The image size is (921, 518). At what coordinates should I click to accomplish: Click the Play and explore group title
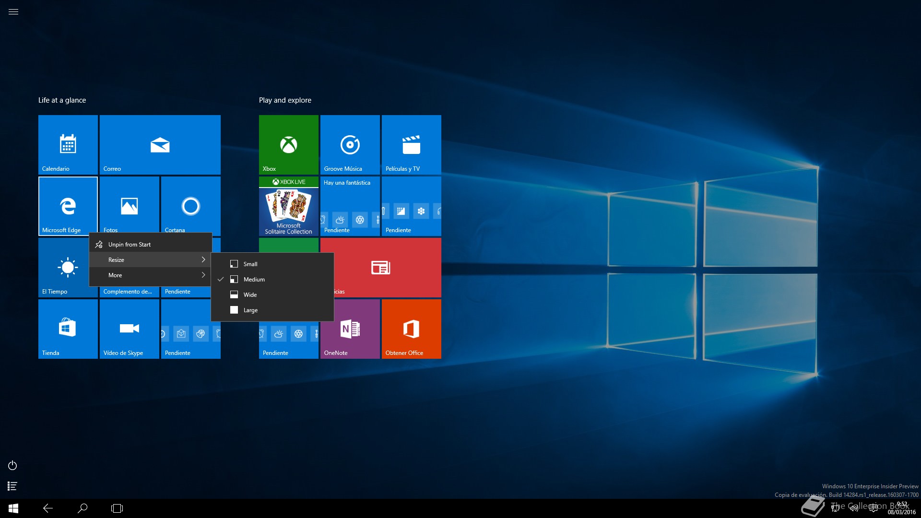point(285,100)
